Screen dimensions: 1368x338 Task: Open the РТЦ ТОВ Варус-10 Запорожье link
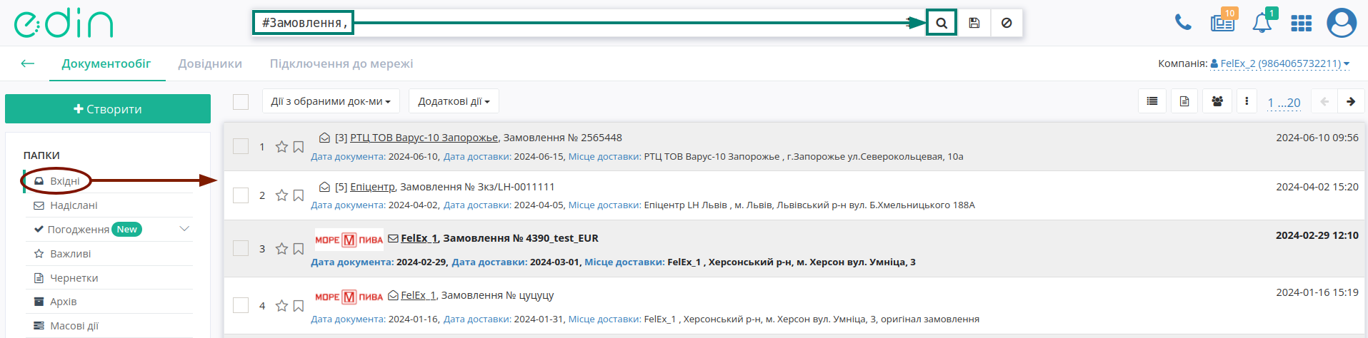coord(424,138)
